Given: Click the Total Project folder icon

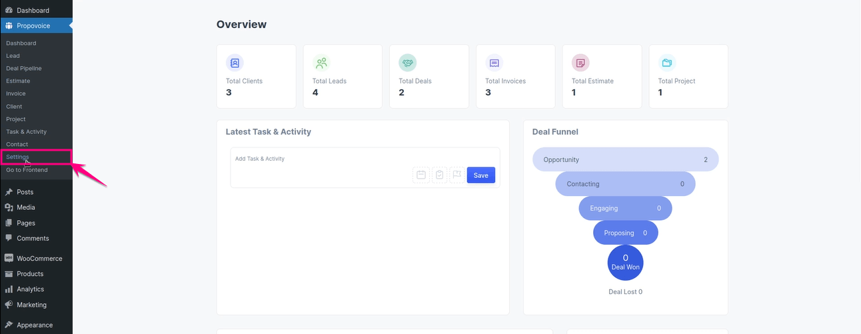Looking at the screenshot, I should tap(667, 63).
